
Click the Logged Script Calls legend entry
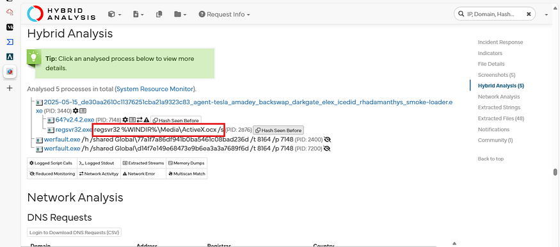[x=52, y=163]
